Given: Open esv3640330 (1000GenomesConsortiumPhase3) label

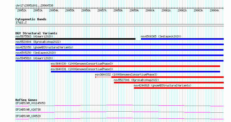Looking at the screenshot, I should 82,64.
